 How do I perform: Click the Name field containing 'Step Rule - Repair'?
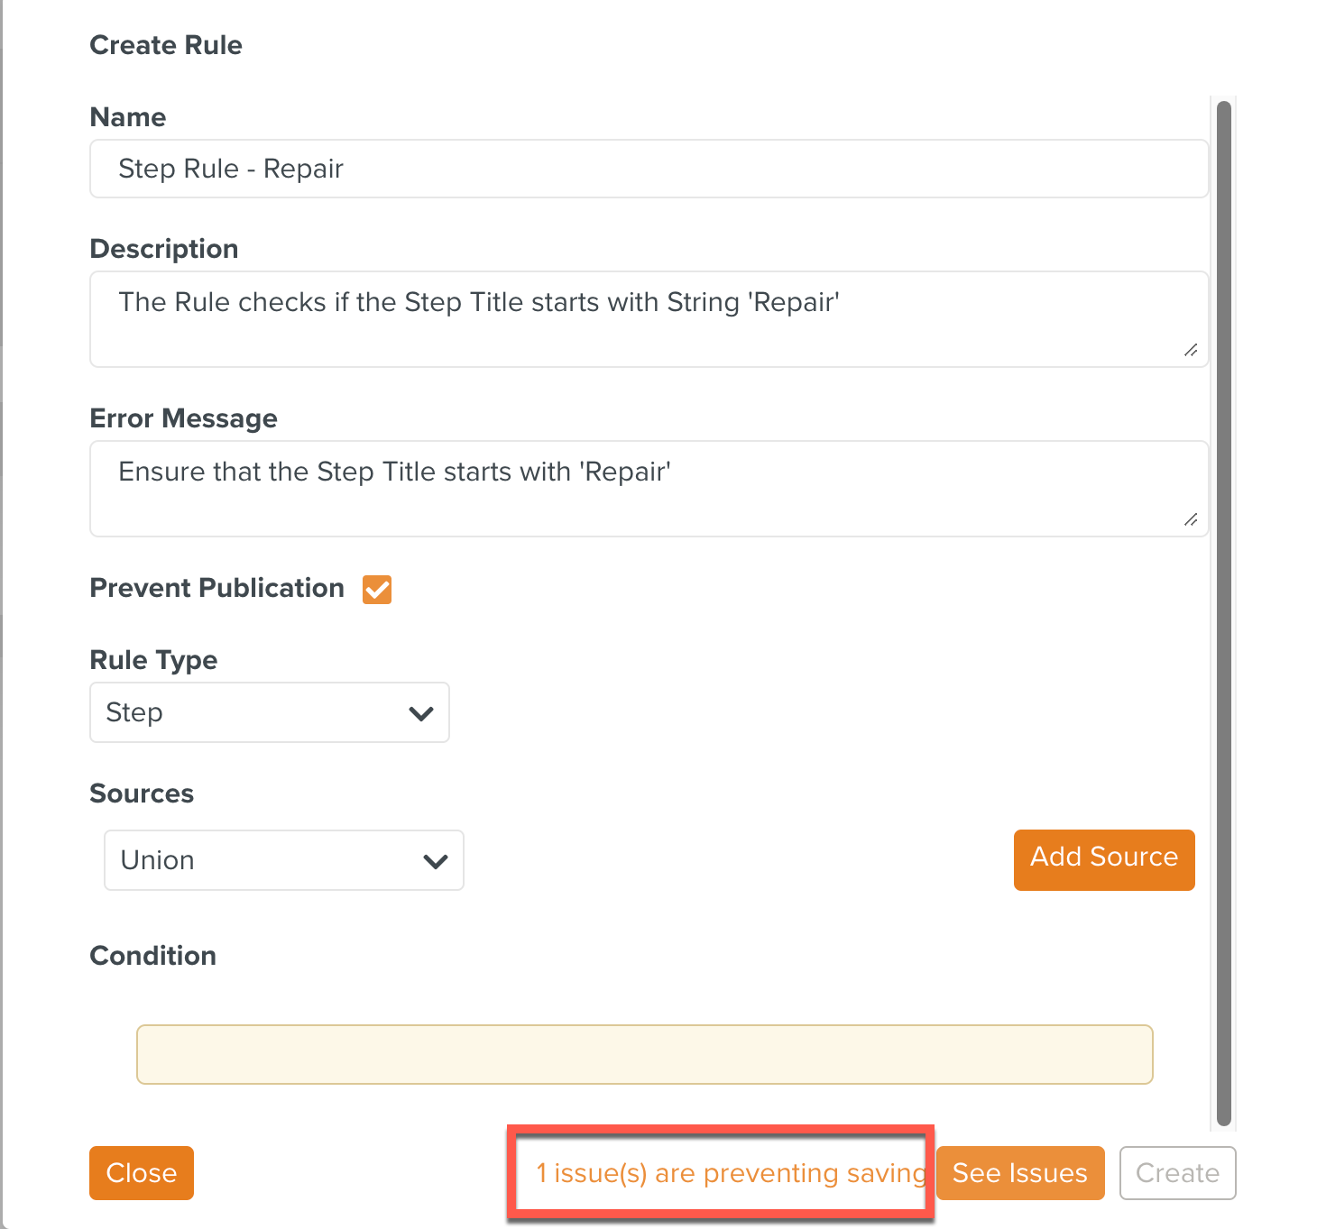tap(648, 169)
